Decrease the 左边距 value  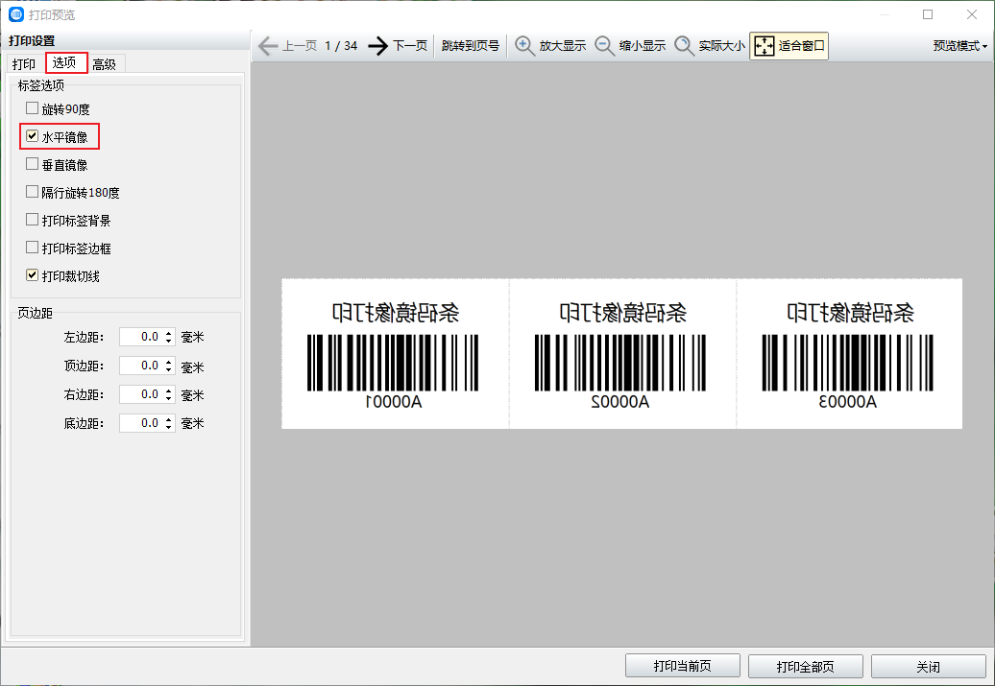tap(169, 342)
